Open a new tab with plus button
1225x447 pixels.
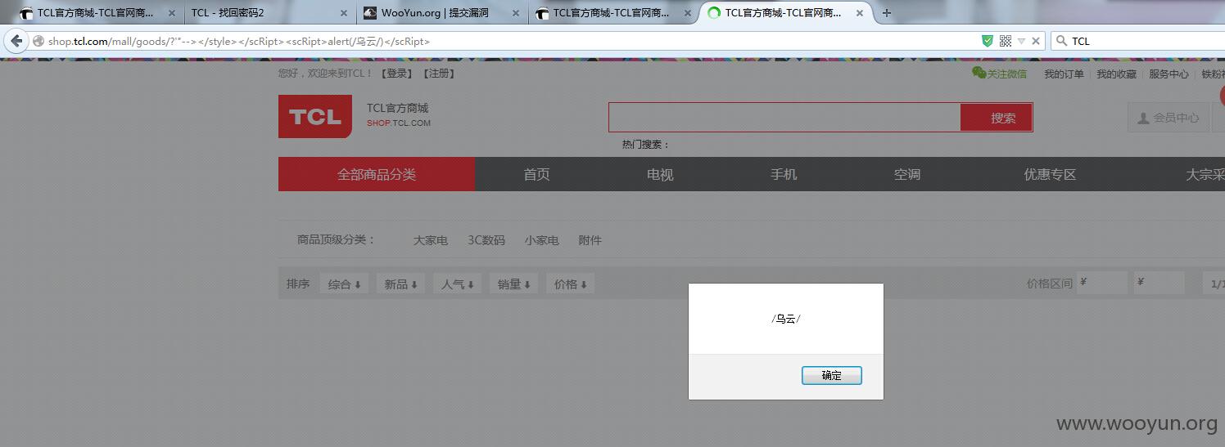pos(887,13)
